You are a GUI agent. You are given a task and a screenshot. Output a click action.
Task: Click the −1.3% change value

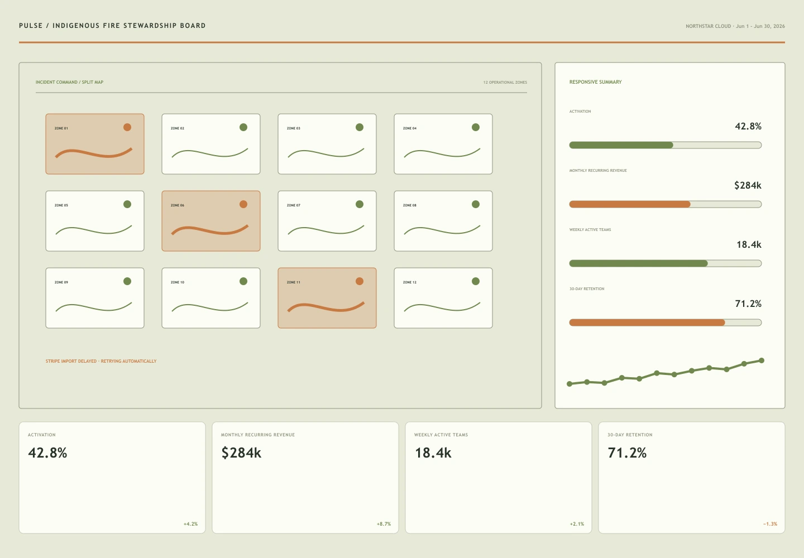click(x=770, y=524)
